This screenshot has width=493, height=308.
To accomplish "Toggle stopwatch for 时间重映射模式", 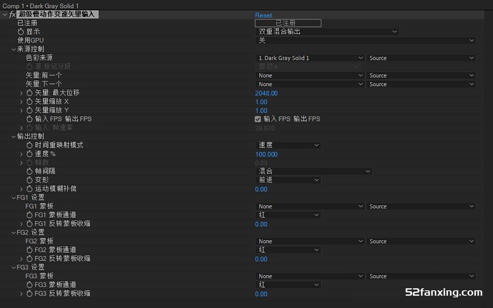I will tap(30, 145).
